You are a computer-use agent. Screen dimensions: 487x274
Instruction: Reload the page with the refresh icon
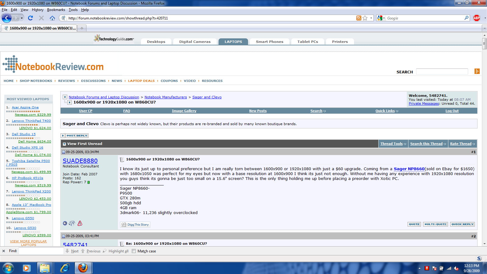pos(30,18)
